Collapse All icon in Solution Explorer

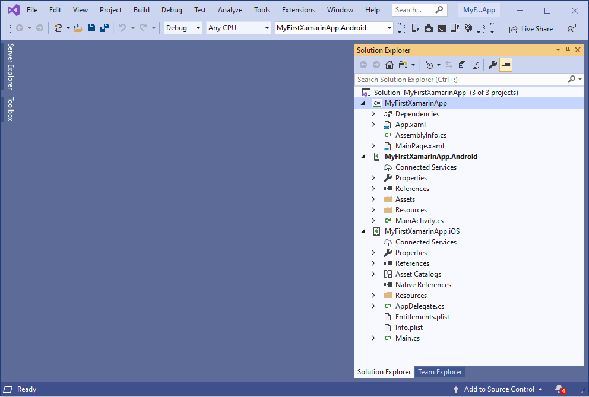point(462,65)
